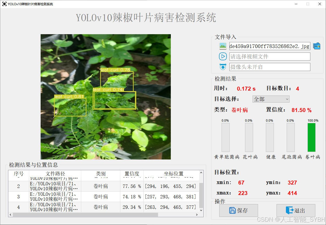Click the table vertical scrollbar down arrow

point(201,210)
